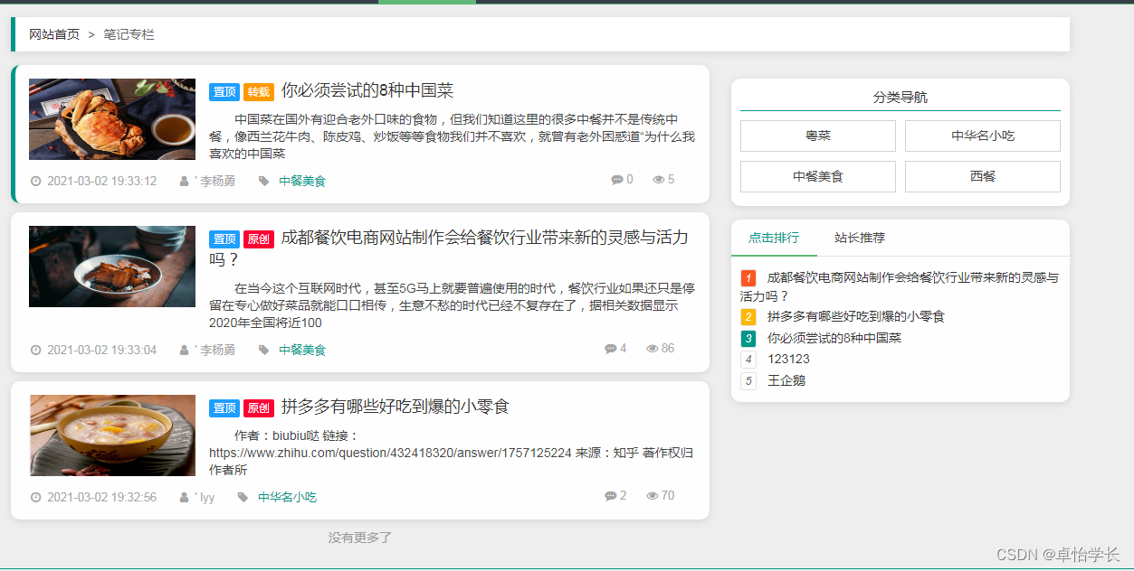The width and height of the screenshot is (1134, 571).
Task: Click comment bubble icon showing 4
Action: 610,349
